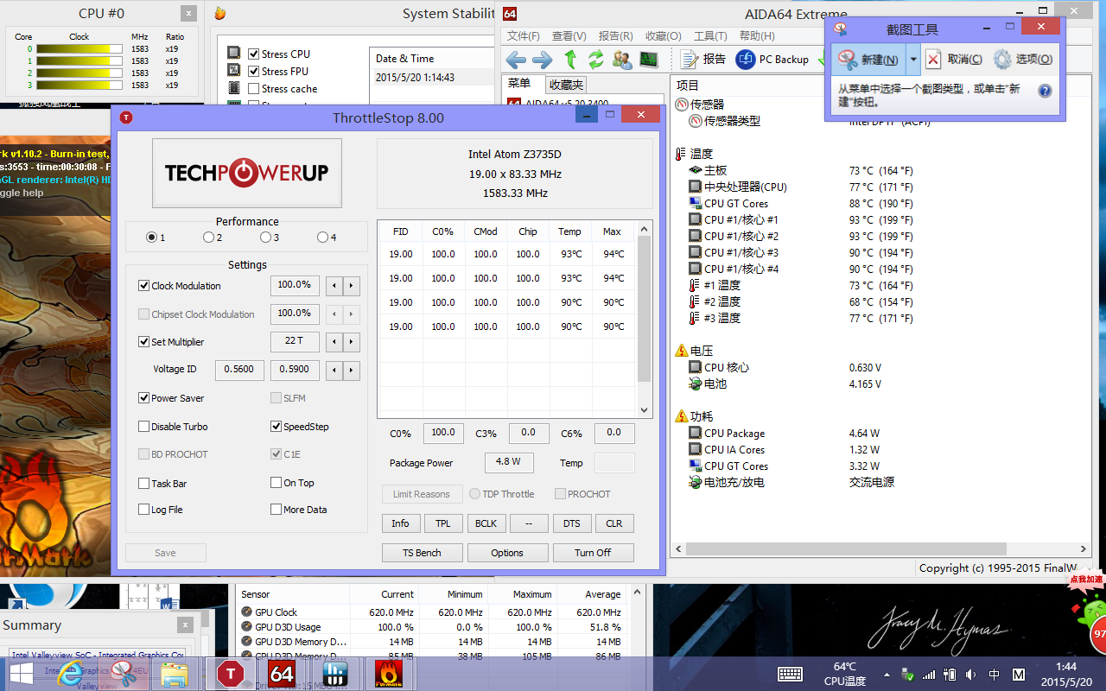Image resolution: width=1106 pixels, height=691 pixels.
Task: Enable Disable Turbo checkbox
Action: click(x=144, y=427)
